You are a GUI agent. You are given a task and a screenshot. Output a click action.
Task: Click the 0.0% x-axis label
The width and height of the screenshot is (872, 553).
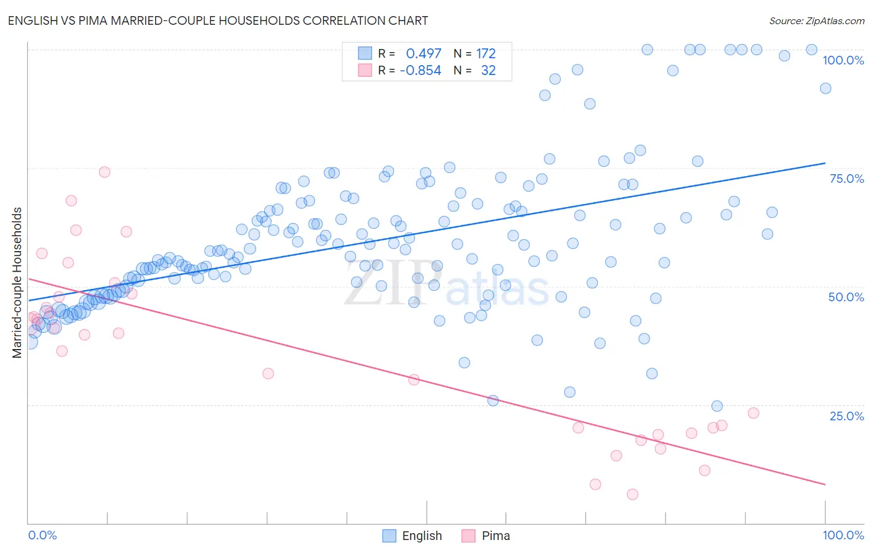(42, 535)
